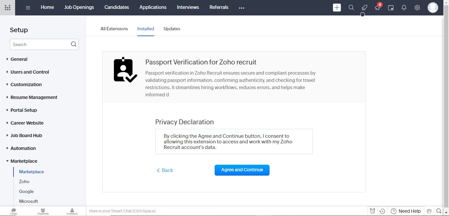Click the plus quick-create icon
This screenshot has width=449, height=216.
click(x=337, y=8)
